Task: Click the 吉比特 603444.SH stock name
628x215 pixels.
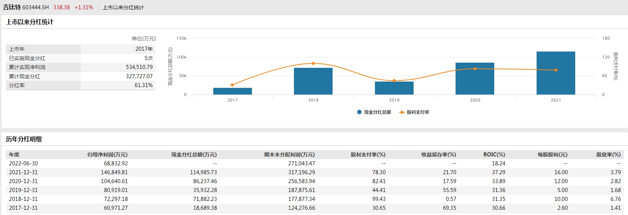Action: point(26,7)
